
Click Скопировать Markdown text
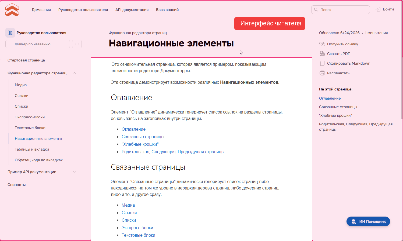349,63
